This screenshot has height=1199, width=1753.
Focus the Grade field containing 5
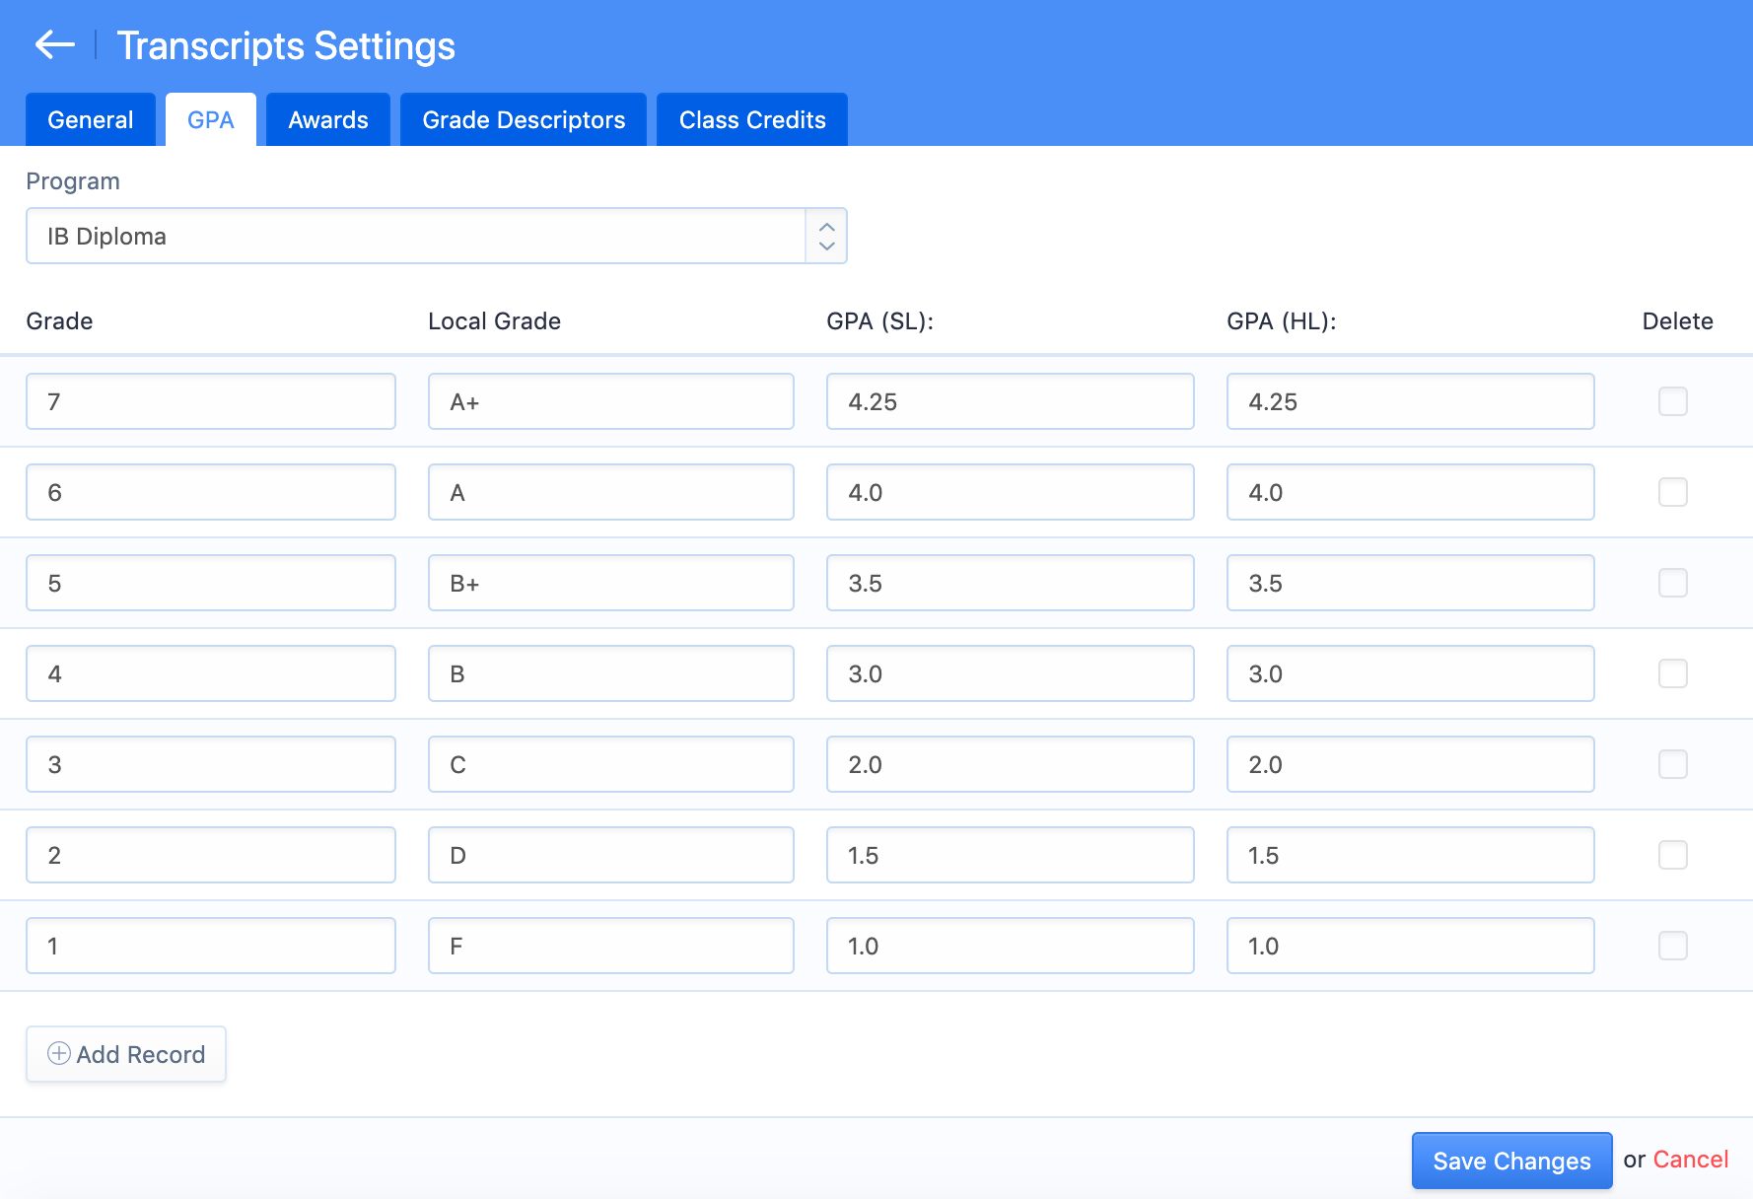pos(211,583)
